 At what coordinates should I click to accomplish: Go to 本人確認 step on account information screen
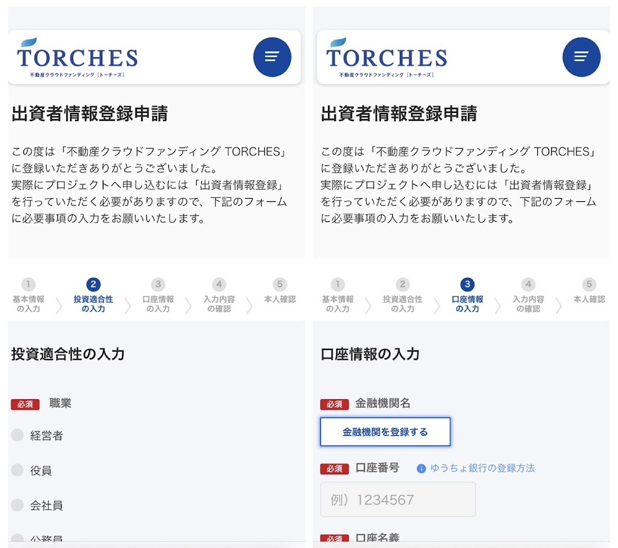tap(588, 293)
